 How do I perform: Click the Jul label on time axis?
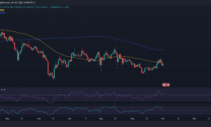pos(70,118)
